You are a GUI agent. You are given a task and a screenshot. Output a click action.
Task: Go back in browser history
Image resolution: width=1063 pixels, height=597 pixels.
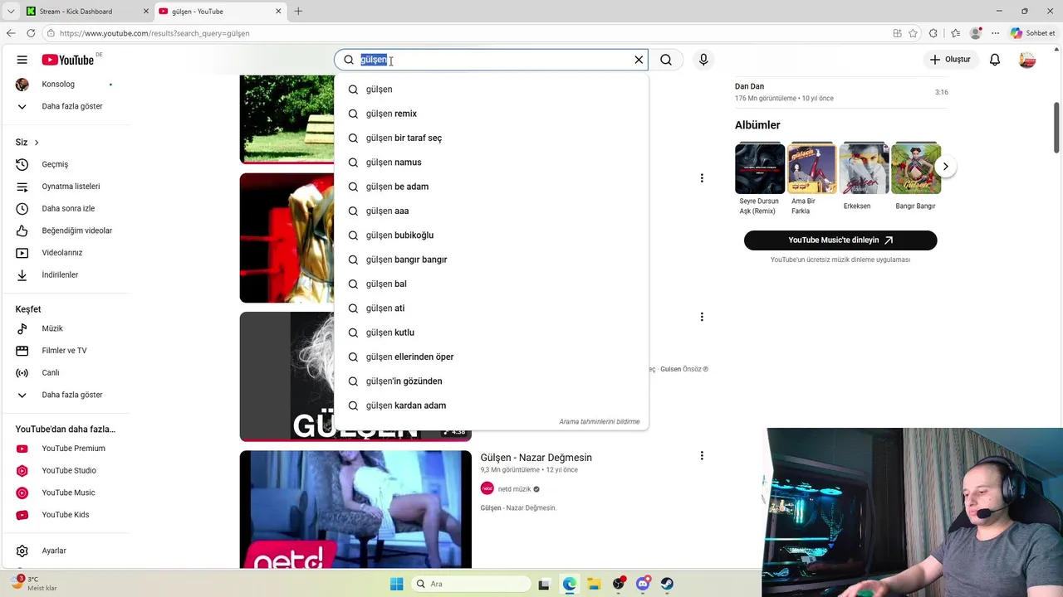click(x=11, y=33)
